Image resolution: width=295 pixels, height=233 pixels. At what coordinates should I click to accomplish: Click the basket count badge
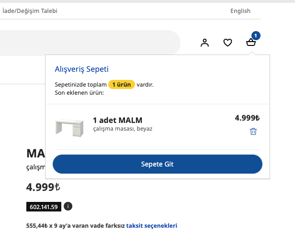click(256, 35)
